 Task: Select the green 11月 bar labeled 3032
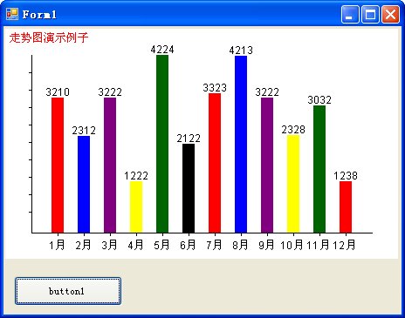click(319, 169)
